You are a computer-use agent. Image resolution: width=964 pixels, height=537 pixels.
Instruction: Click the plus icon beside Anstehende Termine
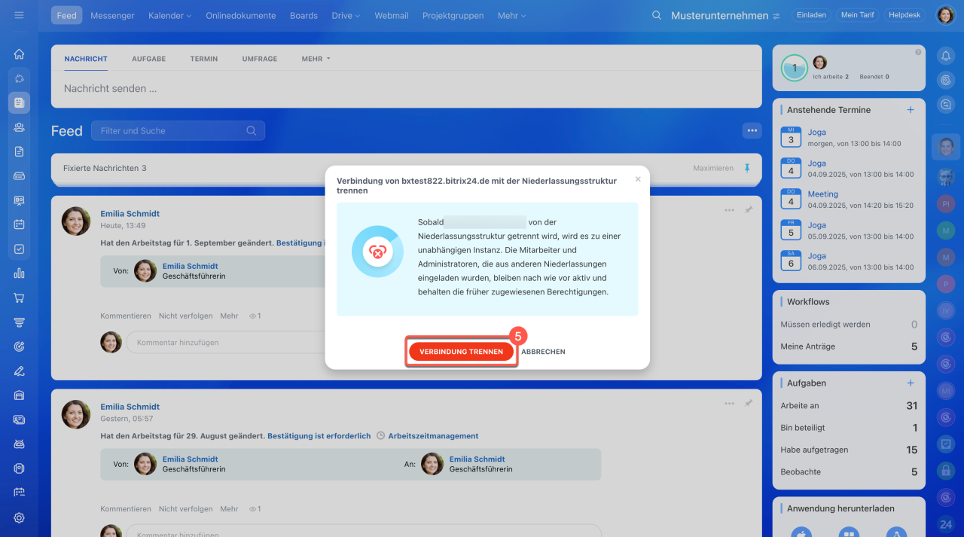(911, 110)
